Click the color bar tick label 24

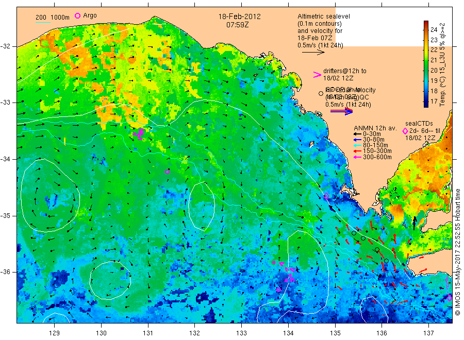coord(434,29)
